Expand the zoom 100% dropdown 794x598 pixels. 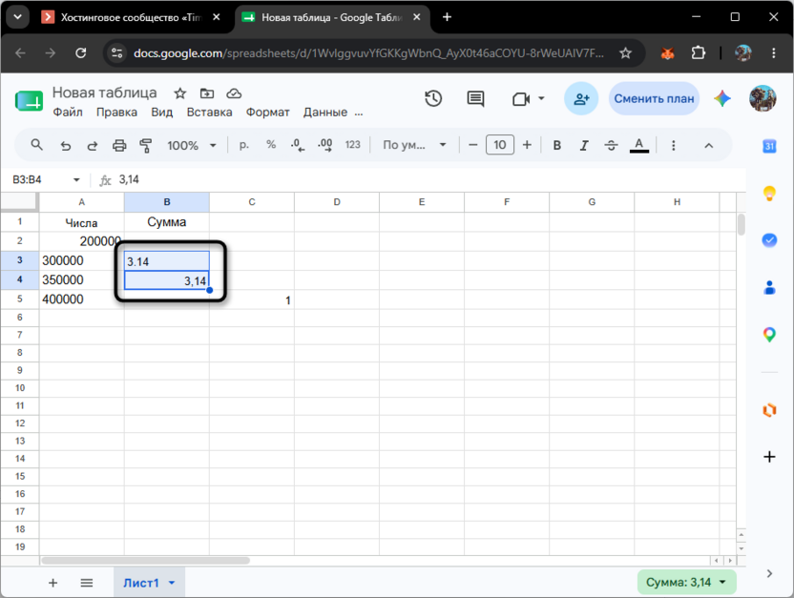(192, 146)
